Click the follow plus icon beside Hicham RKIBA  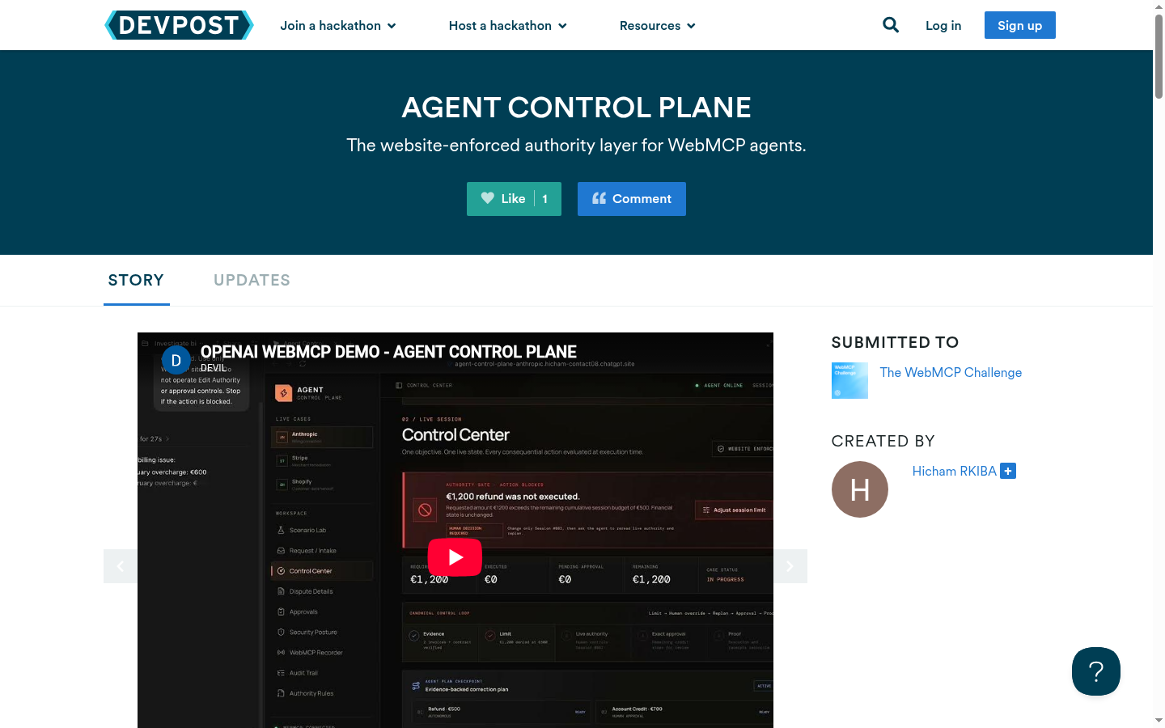pos(1008,471)
